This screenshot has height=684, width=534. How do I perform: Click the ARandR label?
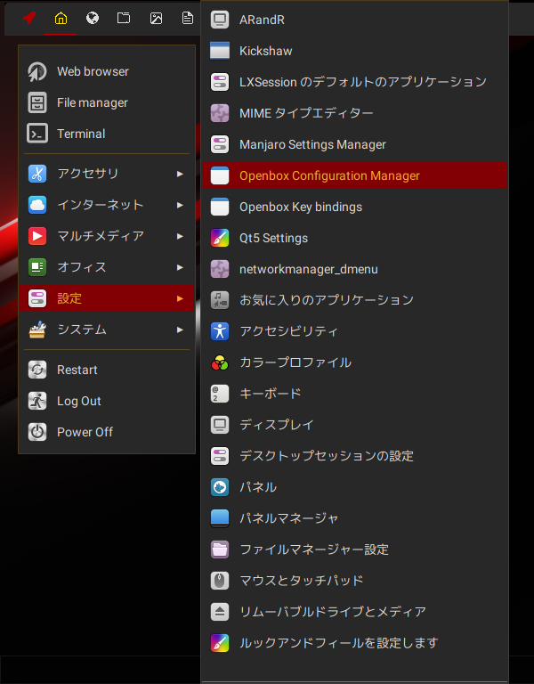[x=262, y=20]
